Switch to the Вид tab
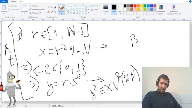192x108 pixels. [21, 1]
